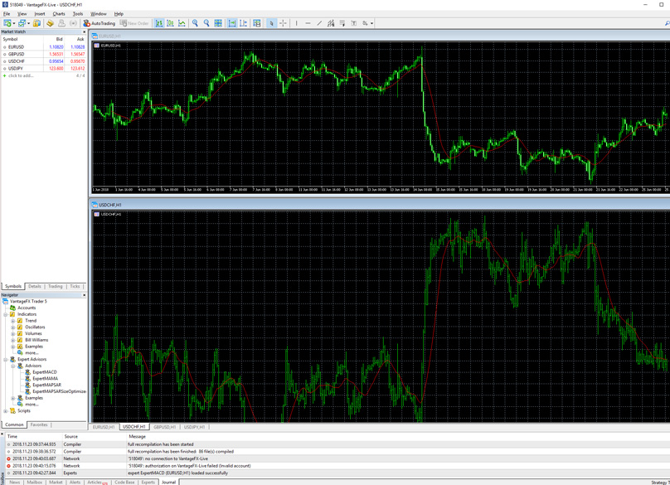This screenshot has height=485, width=670.
Task: Switch chart to line chart icon
Action: [182, 23]
